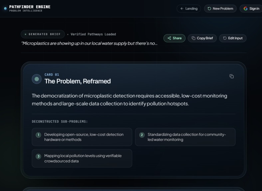This screenshot has height=191, width=262.
Task: Select the Verified Pathways Loaded status text
Action: 93,34
